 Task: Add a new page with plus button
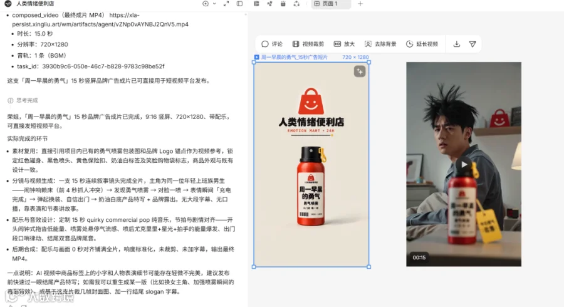360,4
